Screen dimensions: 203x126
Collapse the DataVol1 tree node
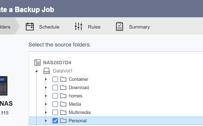coord(36,71)
